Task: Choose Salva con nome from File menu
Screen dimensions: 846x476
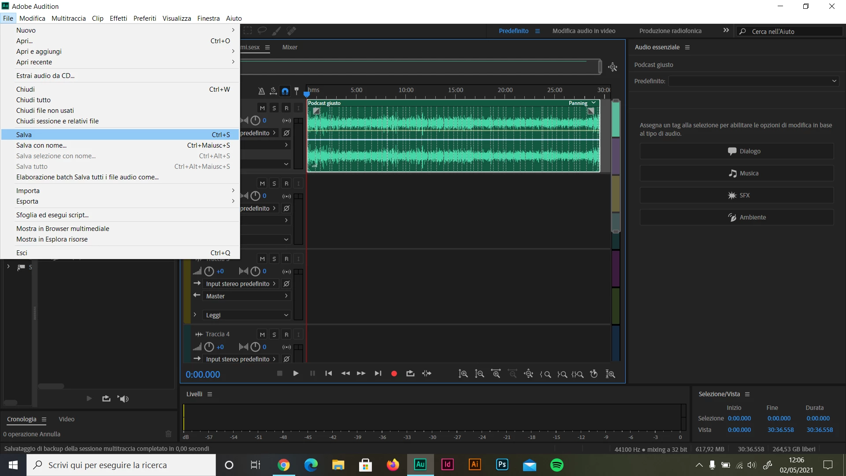Action: pyautogui.click(x=41, y=145)
